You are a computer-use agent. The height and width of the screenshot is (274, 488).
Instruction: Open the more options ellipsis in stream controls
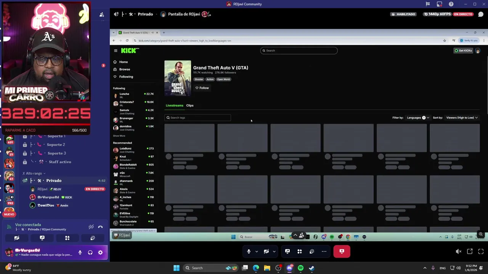click(x=324, y=251)
